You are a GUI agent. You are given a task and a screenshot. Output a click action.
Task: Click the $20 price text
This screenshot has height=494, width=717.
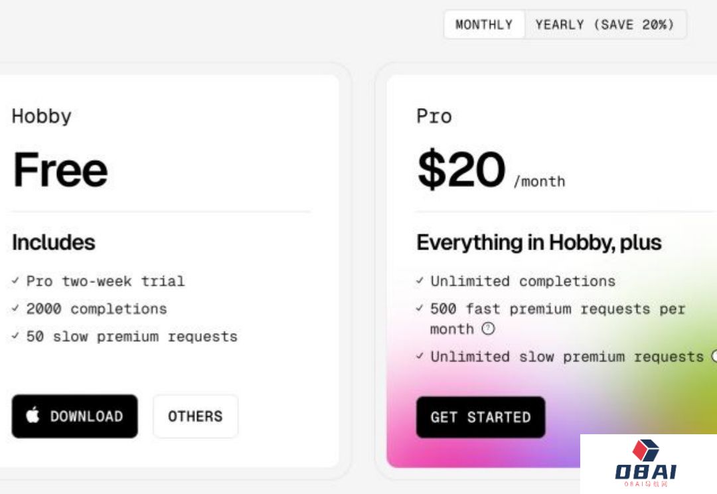point(461,169)
